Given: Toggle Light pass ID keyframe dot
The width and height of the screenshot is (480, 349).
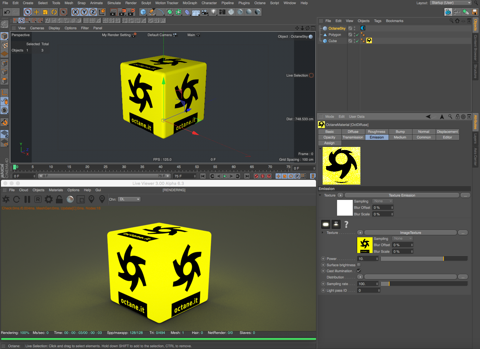Looking at the screenshot, I should pyautogui.click(x=323, y=291).
